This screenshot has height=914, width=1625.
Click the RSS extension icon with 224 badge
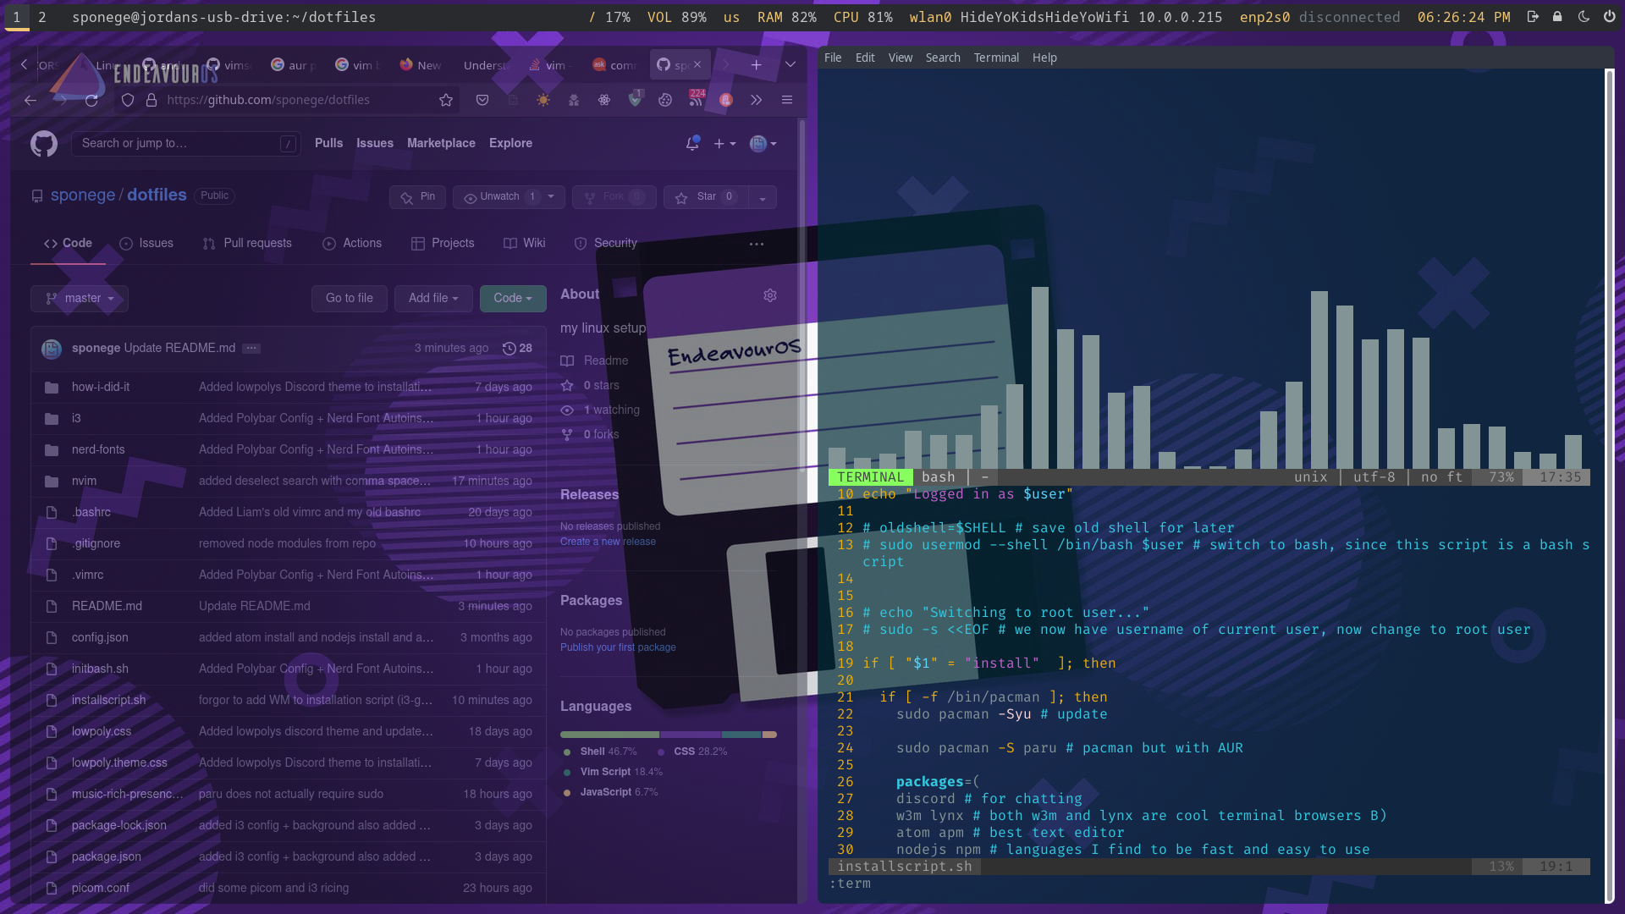pos(696,99)
